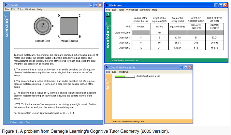The width and height of the screenshot is (231, 135).
Task: Click the 'Diagram Label' row label
Action: coord(123,33)
